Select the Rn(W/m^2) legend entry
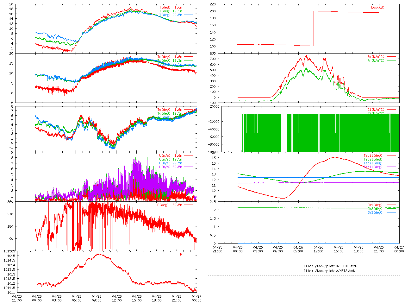Image resolution: width=405 pixels, height=304 pixels. point(376,61)
